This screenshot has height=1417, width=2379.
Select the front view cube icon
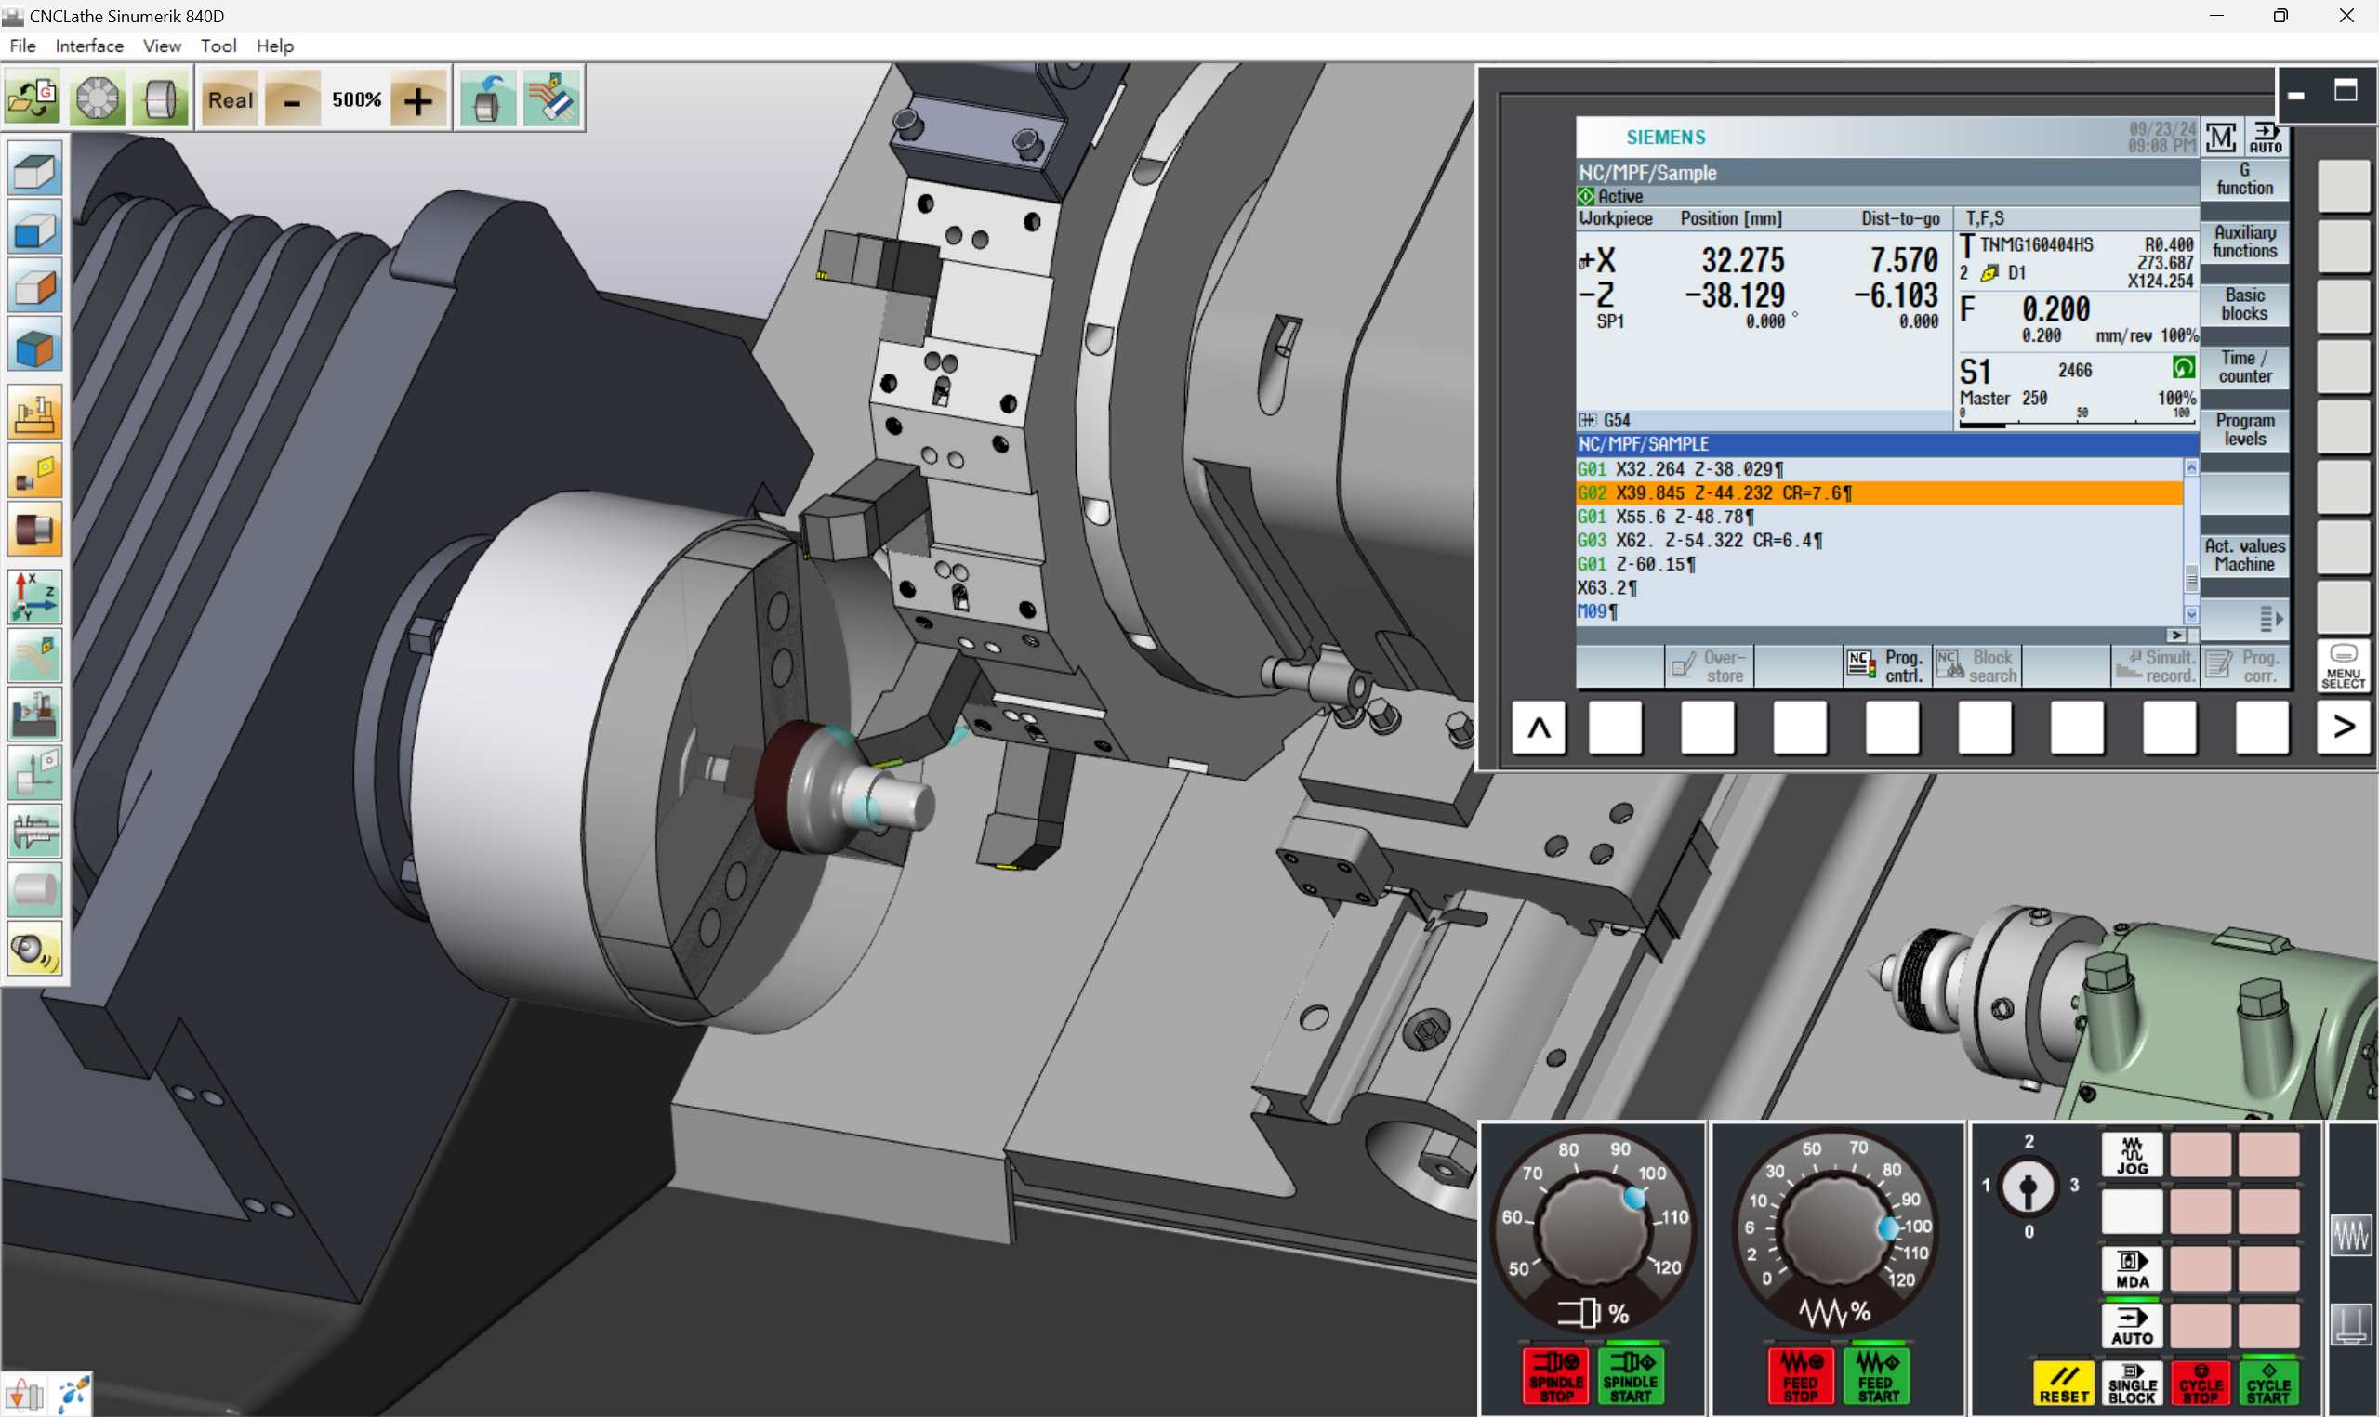(x=34, y=229)
